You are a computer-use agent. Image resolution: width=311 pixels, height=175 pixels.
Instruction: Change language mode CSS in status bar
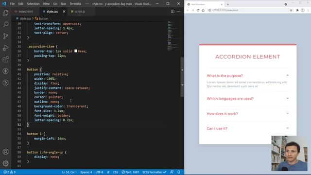[116, 172]
